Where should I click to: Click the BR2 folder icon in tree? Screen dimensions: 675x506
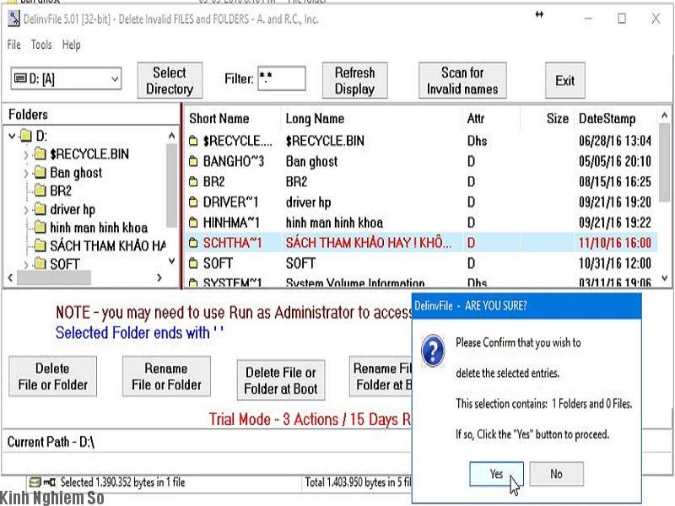(40, 191)
